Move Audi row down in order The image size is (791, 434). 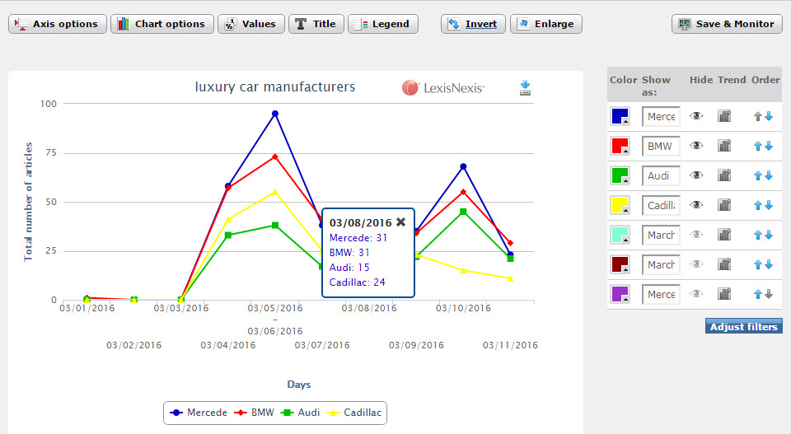point(769,176)
